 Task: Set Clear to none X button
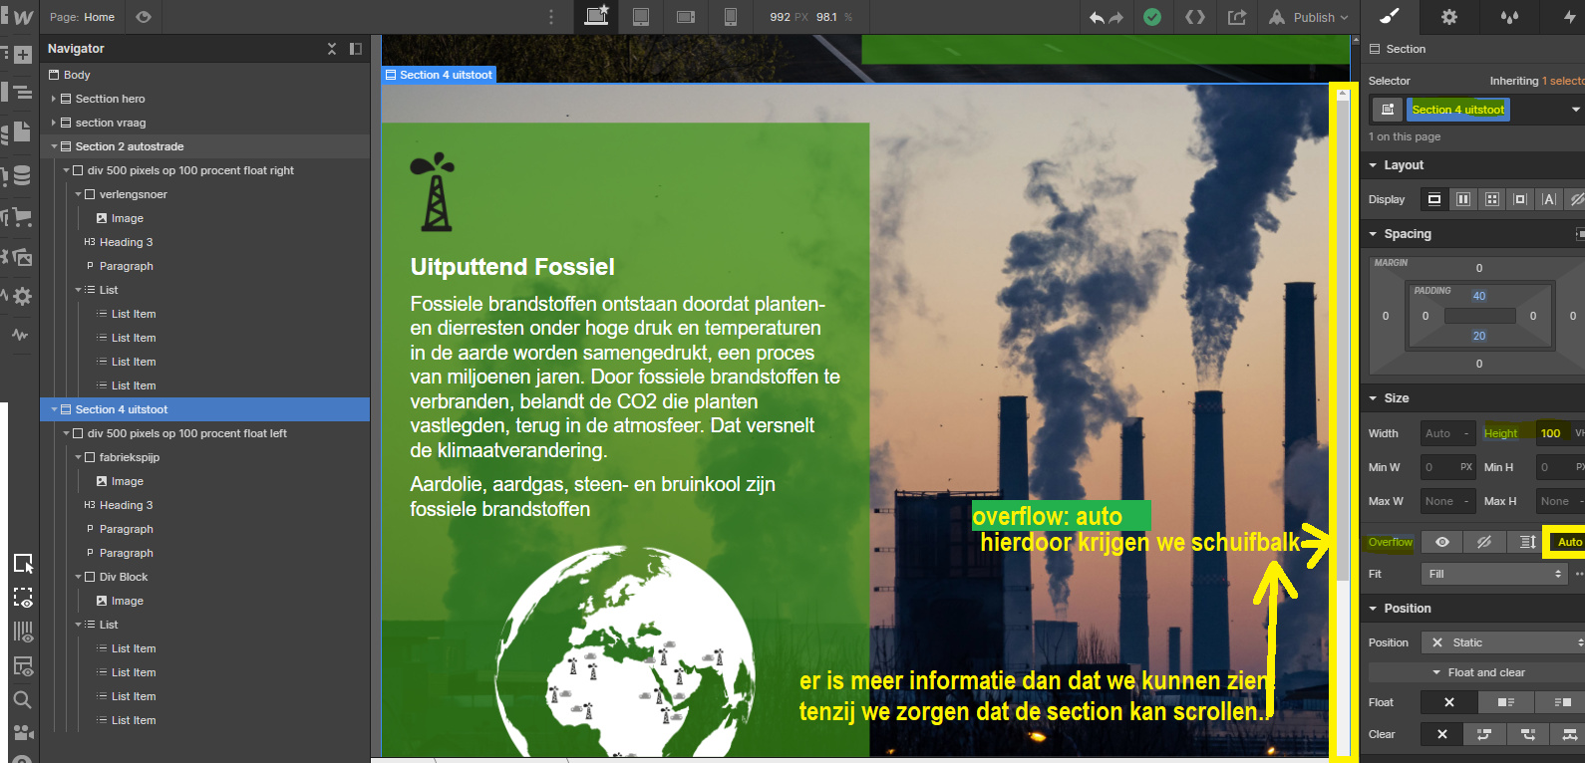coord(1441,734)
